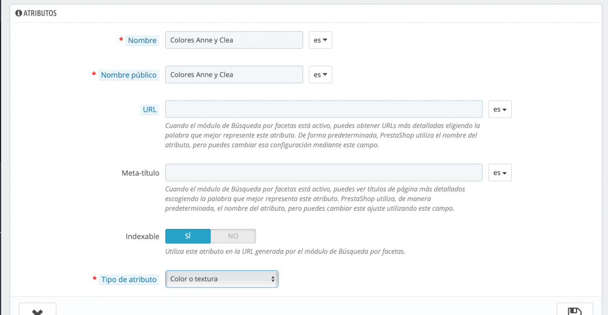Focus the URL input field
Image resolution: width=608 pixels, height=315 pixels.
(324, 109)
